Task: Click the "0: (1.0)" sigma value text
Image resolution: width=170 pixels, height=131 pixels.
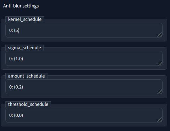Action: 16,59
